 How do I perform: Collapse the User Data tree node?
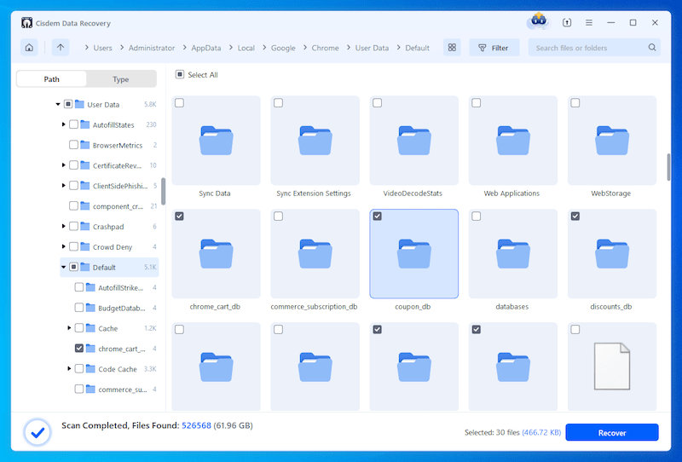click(58, 104)
